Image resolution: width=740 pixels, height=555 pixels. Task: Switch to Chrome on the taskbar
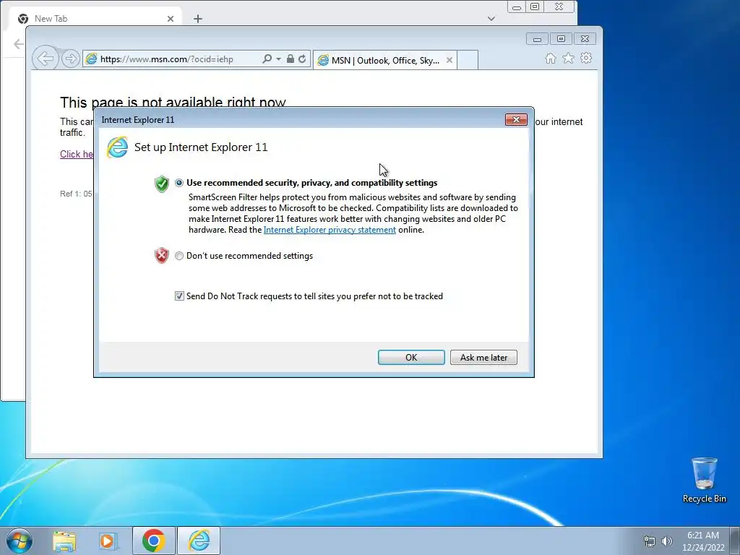coord(153,541)
